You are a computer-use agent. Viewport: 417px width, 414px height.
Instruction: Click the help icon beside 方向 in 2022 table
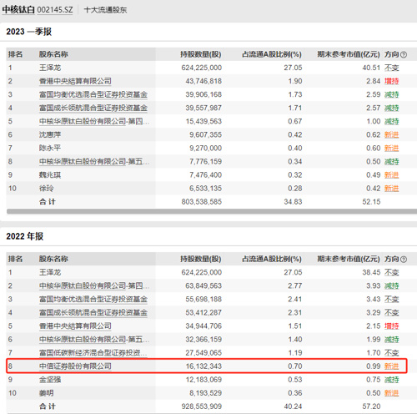point(404,260)
